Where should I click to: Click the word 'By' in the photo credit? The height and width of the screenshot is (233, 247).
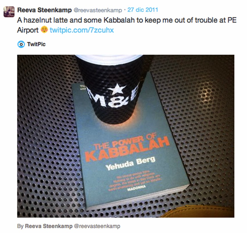[x=20, y=226]
